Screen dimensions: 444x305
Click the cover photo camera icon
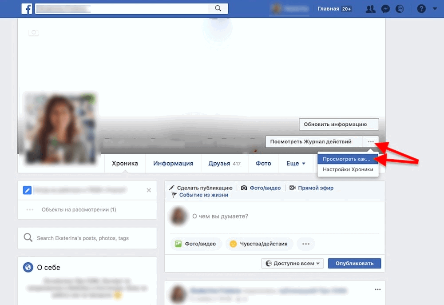click(x=33, y=32)
